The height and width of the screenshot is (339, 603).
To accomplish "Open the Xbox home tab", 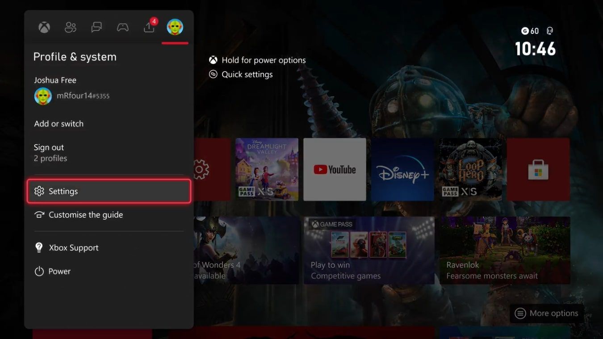I will pyautogui.click(x=43, y=27).
